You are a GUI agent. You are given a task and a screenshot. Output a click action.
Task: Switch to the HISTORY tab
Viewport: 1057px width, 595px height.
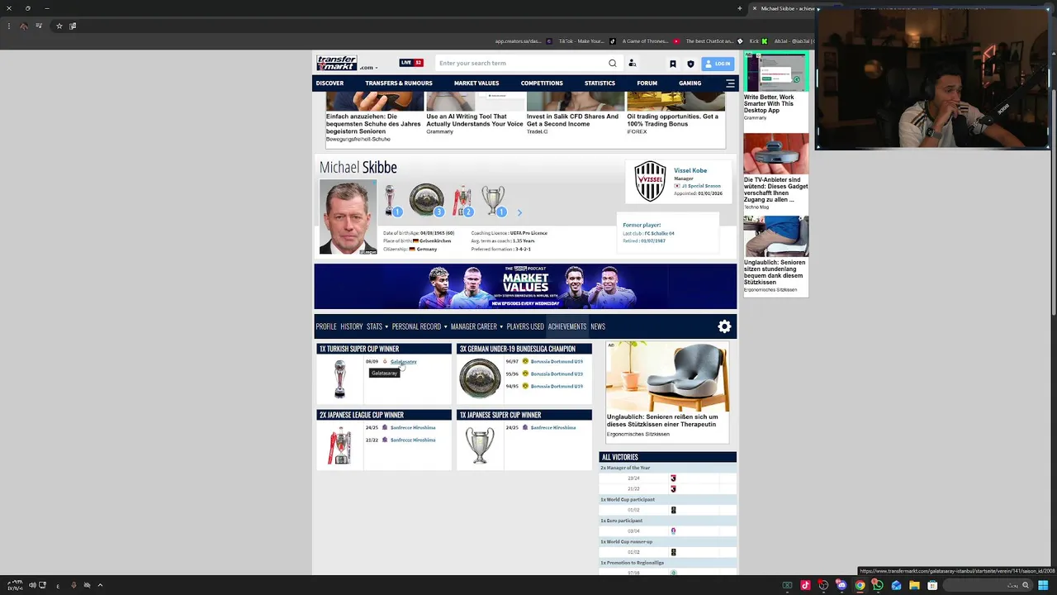352,326
